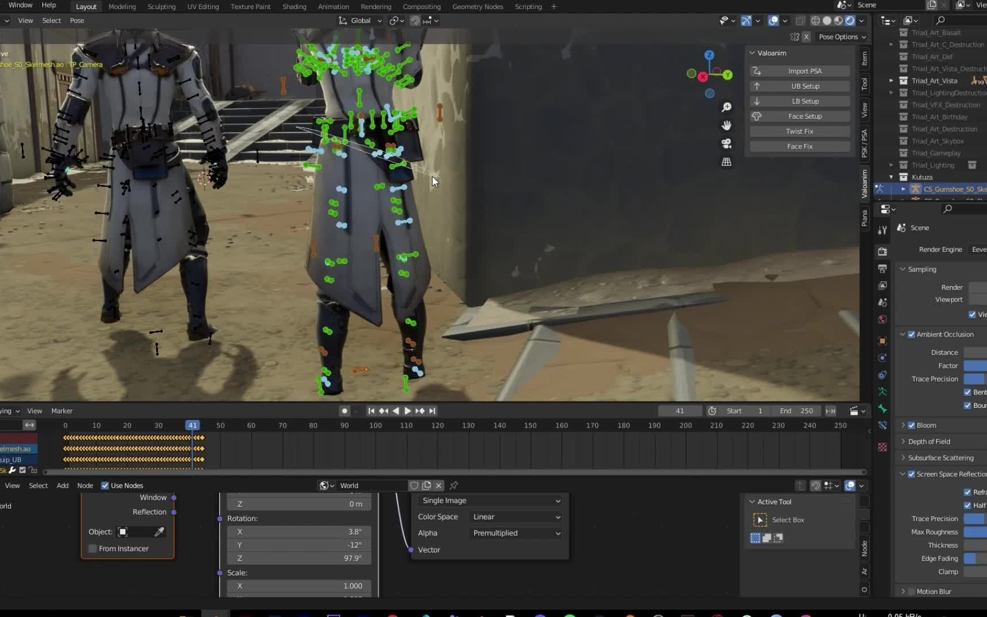The width and height of the screenshot is (987, 617).
Task: Switch to orthographic view with the grid gizmo
Action: point(727,162)
